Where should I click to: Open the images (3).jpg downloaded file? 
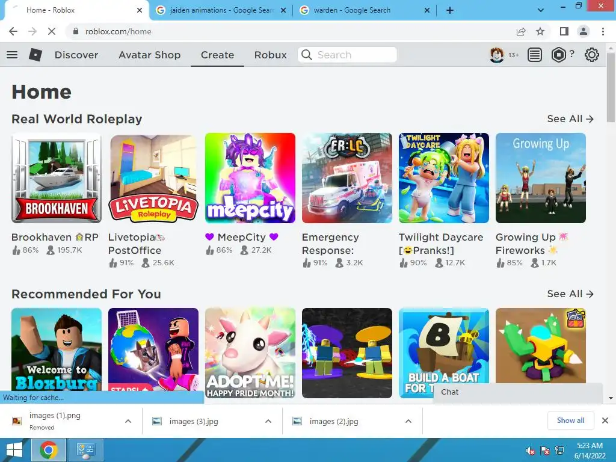[x=194, y=421]
